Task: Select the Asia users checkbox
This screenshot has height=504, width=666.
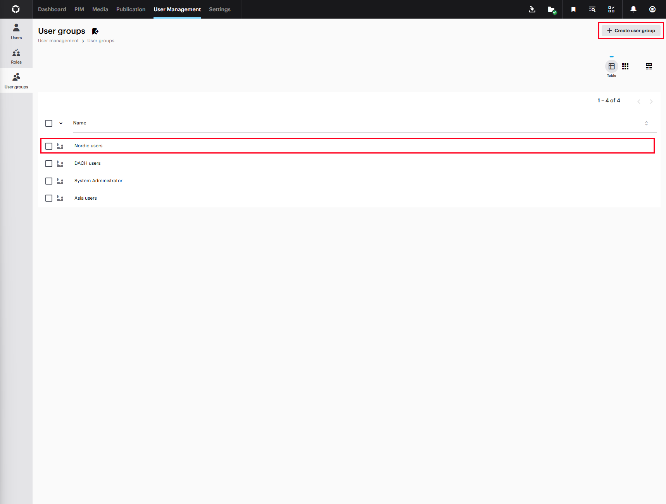Action: coord(49,198)
